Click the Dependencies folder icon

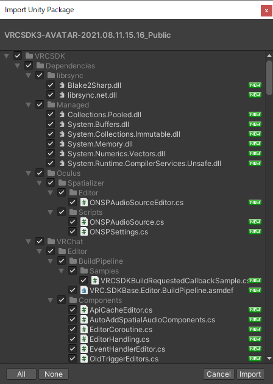click(x=40, y=66)
